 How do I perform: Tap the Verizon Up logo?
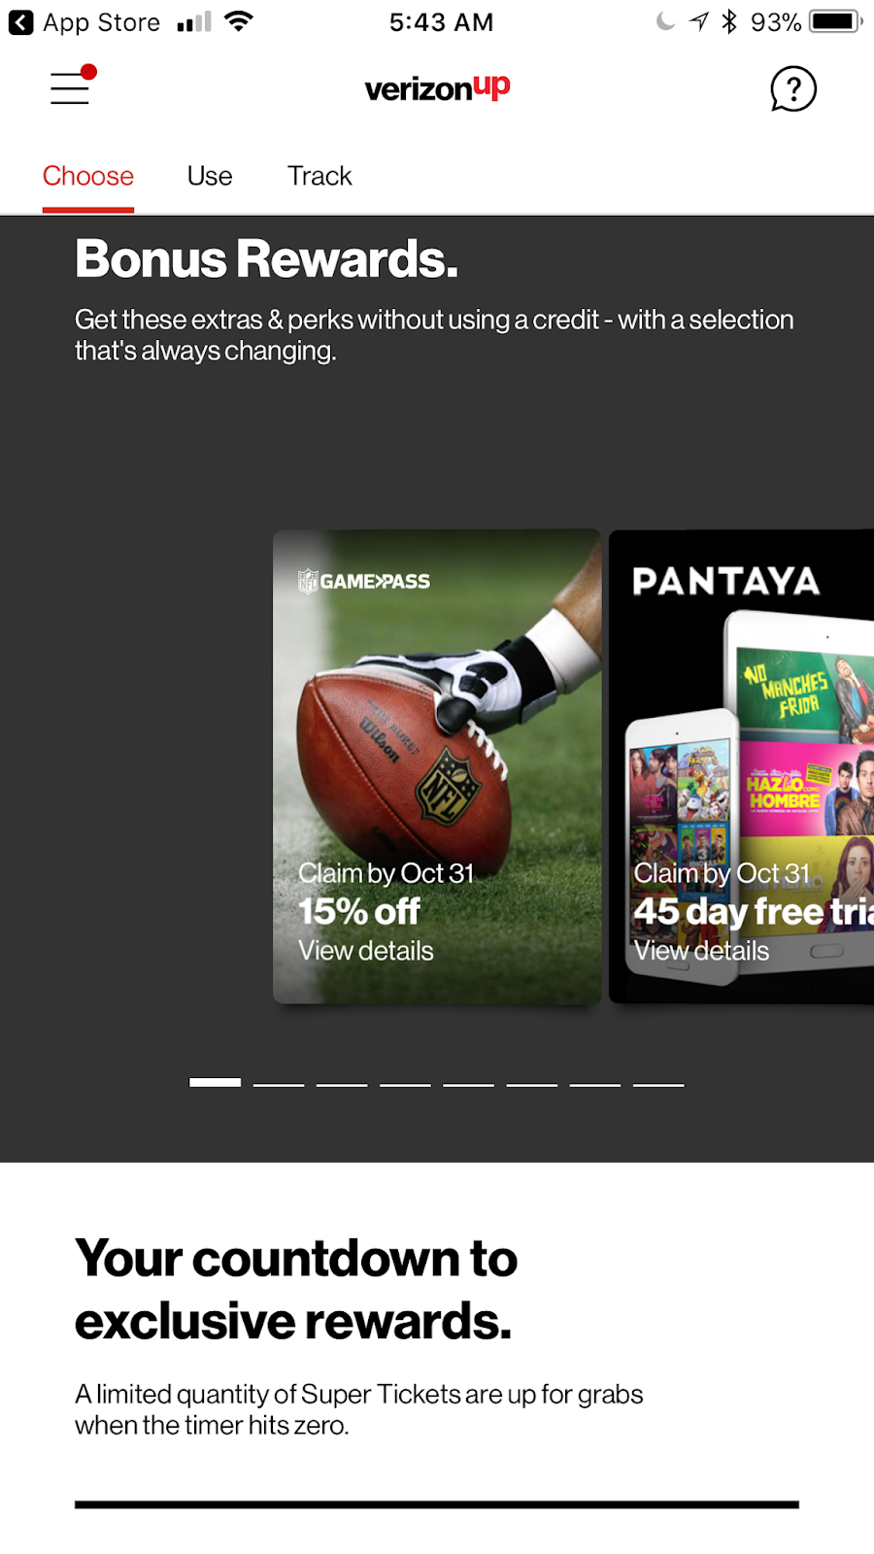point(437,87)
